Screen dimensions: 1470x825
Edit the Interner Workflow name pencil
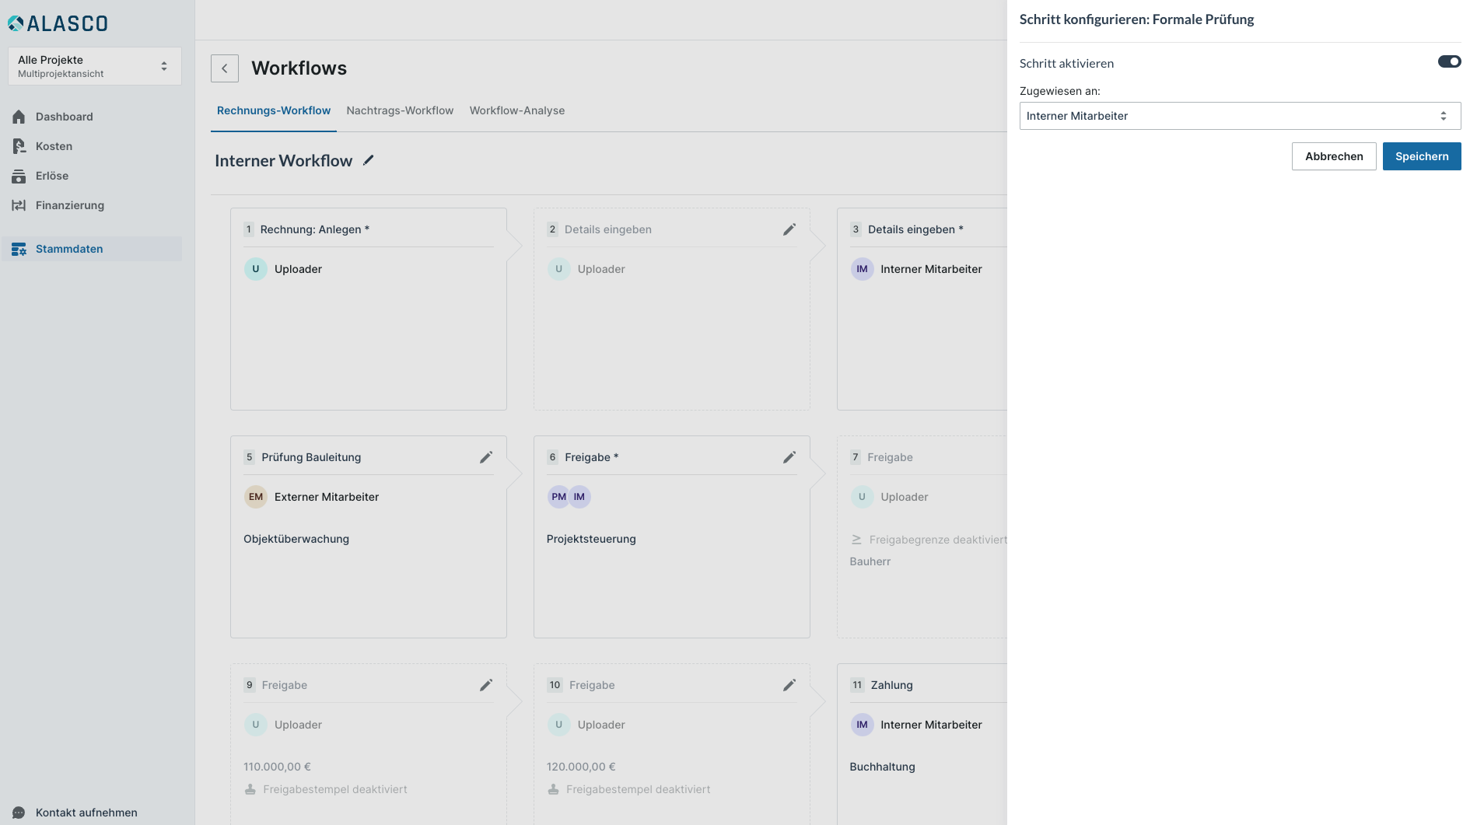pyautogui.click(x=369, y=160)
